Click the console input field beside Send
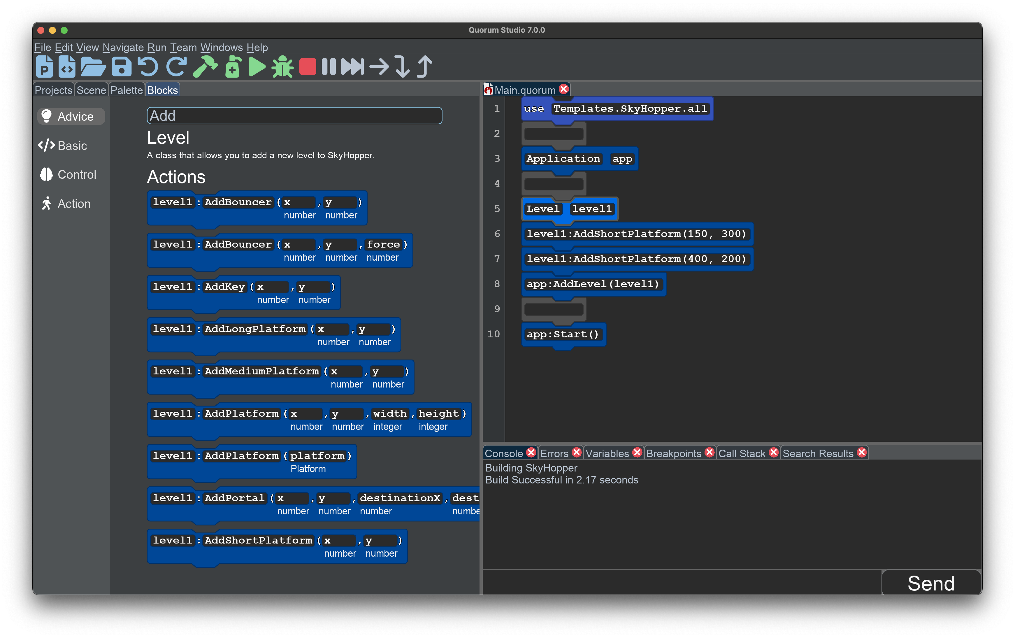The image size is (1015, 638). (682, 582)
